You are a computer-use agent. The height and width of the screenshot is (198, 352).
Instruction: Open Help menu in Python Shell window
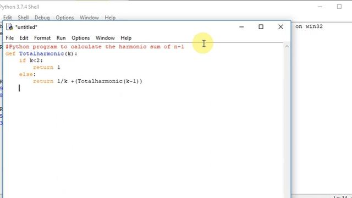pos(110,18)
